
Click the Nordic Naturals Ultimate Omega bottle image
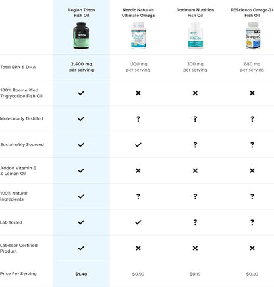[138, 36]
